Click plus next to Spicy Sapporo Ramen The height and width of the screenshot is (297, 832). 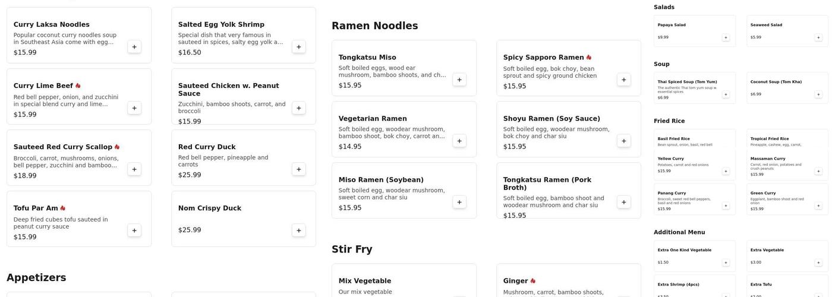pyautogui.click(x=624, y=80)
